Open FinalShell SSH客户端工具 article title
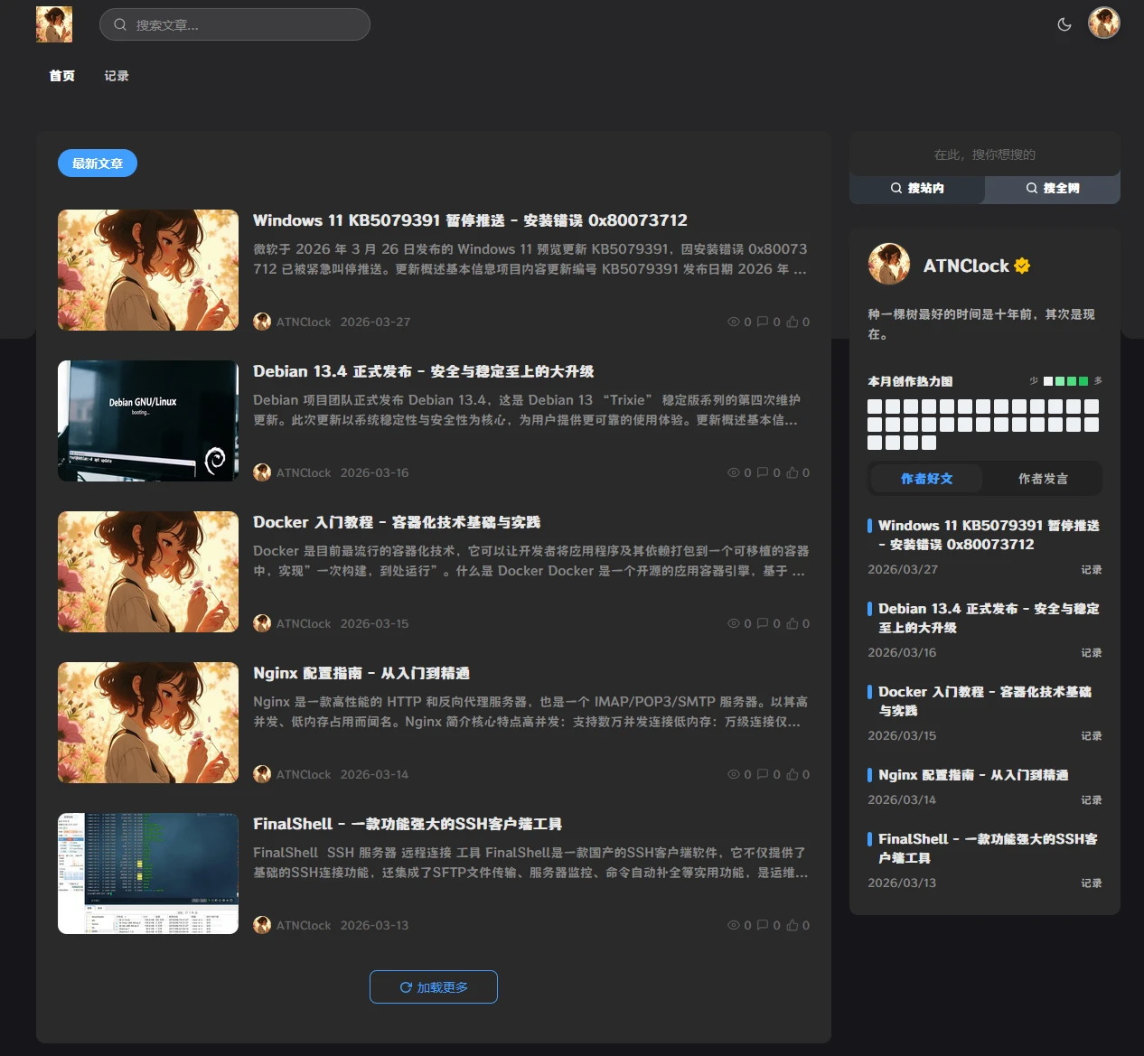1144x1056 pixels. pyautogui.click(x=408, y=824)
